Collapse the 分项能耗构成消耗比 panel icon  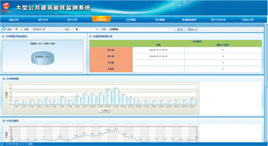[3, 36]
